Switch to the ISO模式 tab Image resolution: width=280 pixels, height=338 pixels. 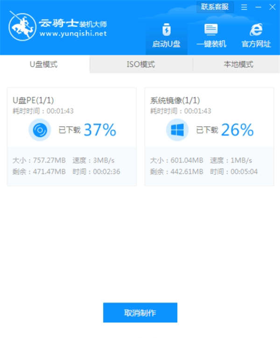[141, 64]
